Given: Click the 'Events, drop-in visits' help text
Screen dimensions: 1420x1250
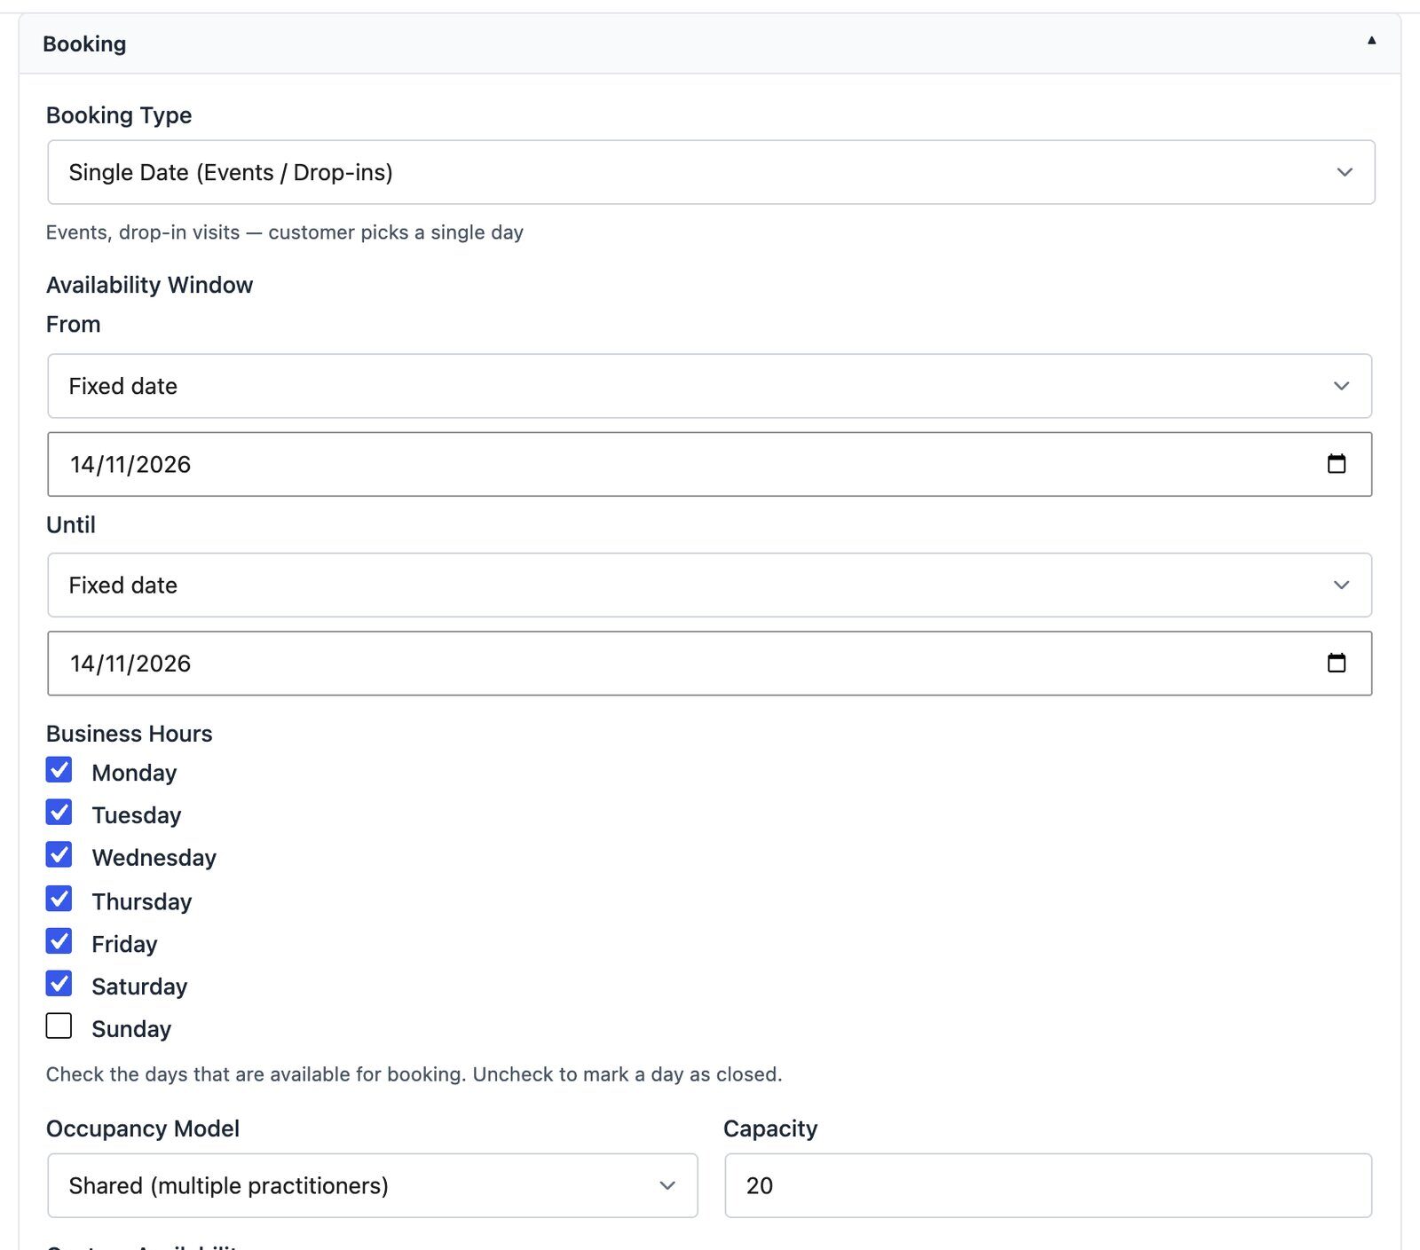Looking at the screenshot, I should (285, 232).
